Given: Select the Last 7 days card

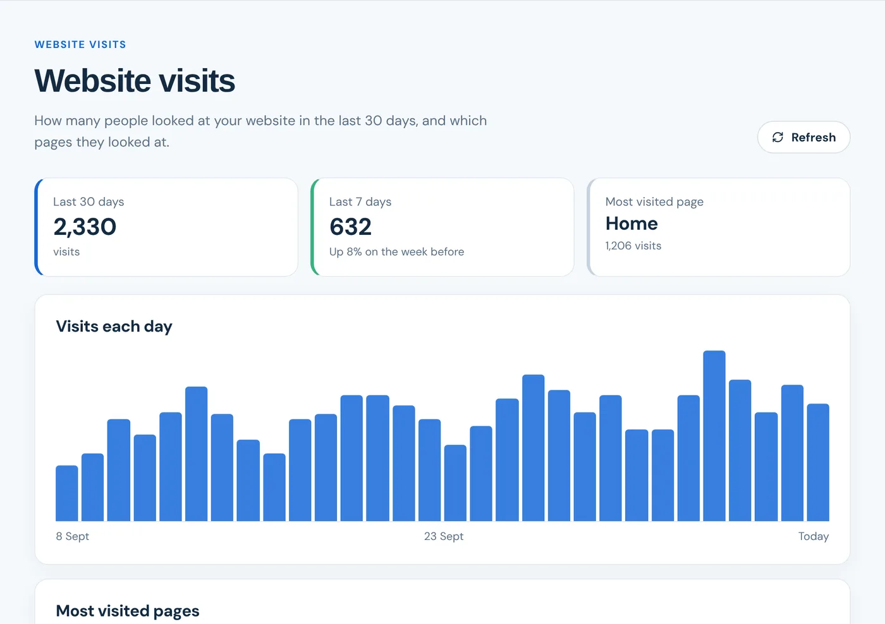Looking at the screenshot, I should [x=442, y=227].
